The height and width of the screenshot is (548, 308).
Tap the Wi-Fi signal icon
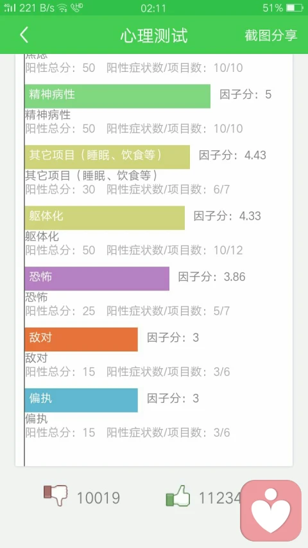click(62, 8)
